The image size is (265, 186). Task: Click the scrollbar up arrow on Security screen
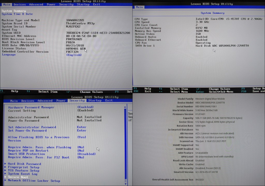(x=125, y=107)
